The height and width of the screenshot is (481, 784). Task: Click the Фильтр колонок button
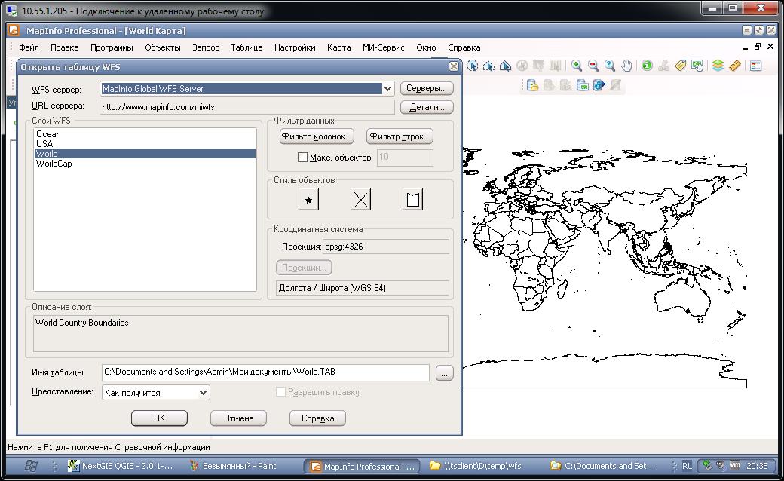click(x=317, y=136)
